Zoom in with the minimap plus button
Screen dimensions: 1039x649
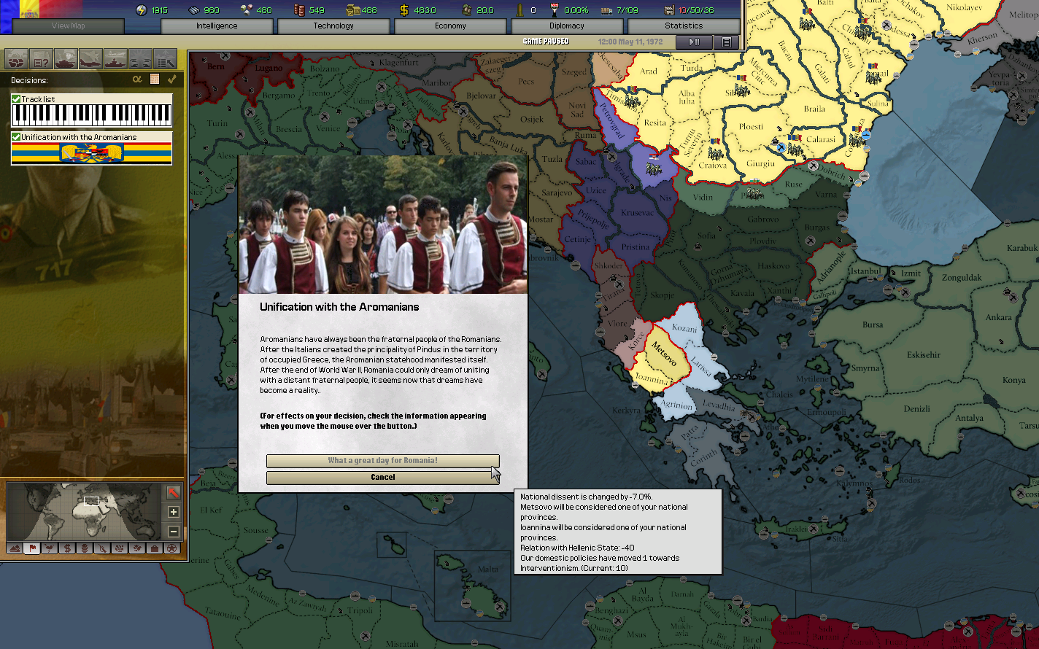point(174,512)
